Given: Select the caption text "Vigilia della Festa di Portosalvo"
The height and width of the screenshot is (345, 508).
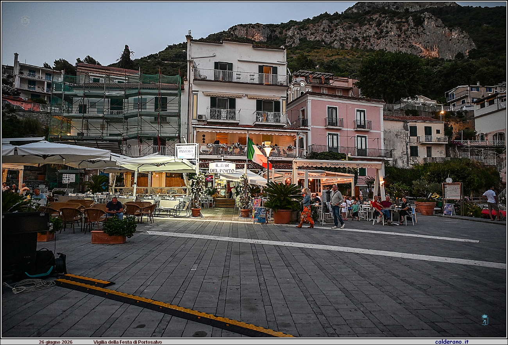Looking at the screenshot, I should point(127,342).
